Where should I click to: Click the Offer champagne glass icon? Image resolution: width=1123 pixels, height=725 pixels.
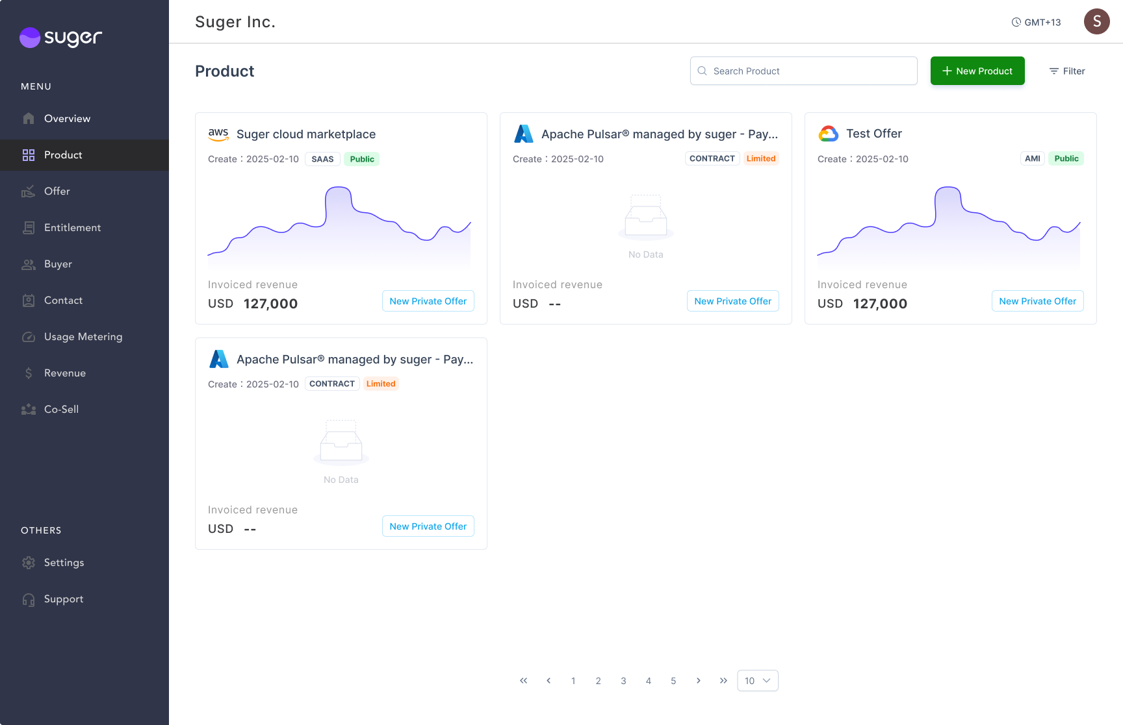(x=29, y=191)
